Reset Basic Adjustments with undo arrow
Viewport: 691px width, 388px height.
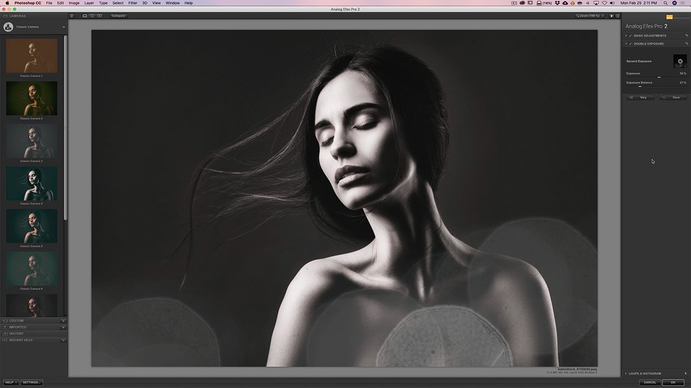686,36
